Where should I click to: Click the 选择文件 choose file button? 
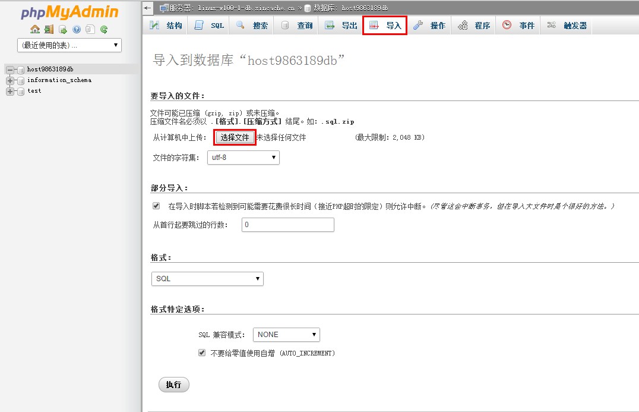click(235, 137)
